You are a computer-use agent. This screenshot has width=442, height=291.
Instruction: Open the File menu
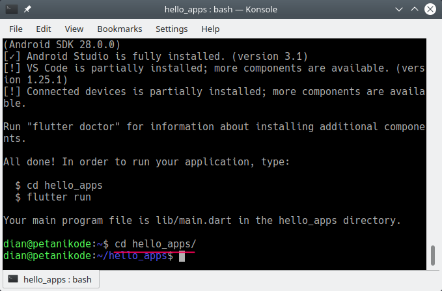16,29
